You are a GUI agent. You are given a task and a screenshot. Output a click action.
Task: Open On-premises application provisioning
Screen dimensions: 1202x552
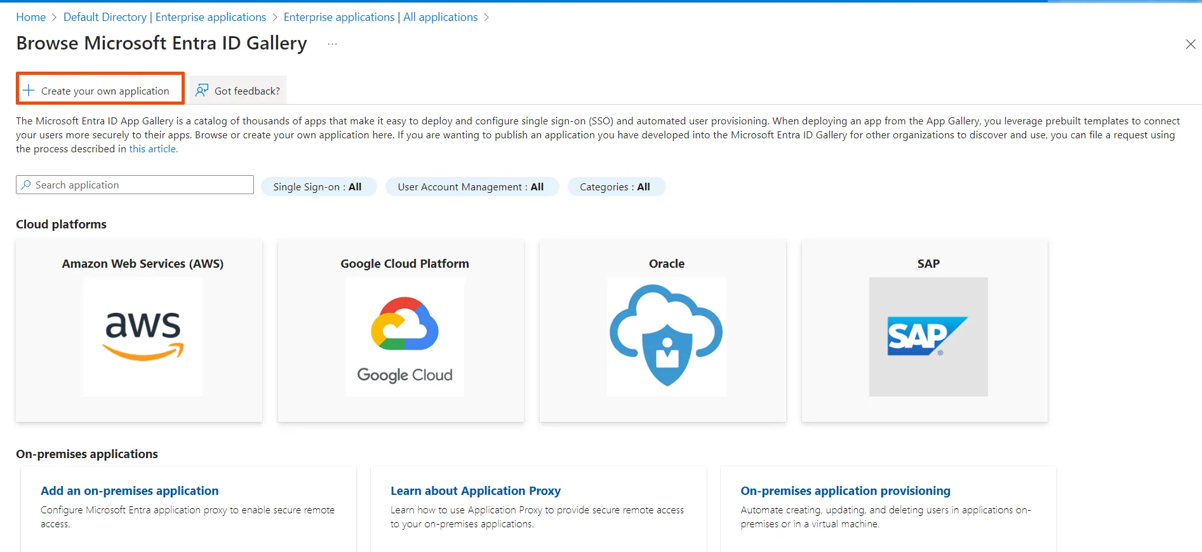[845, 490]
